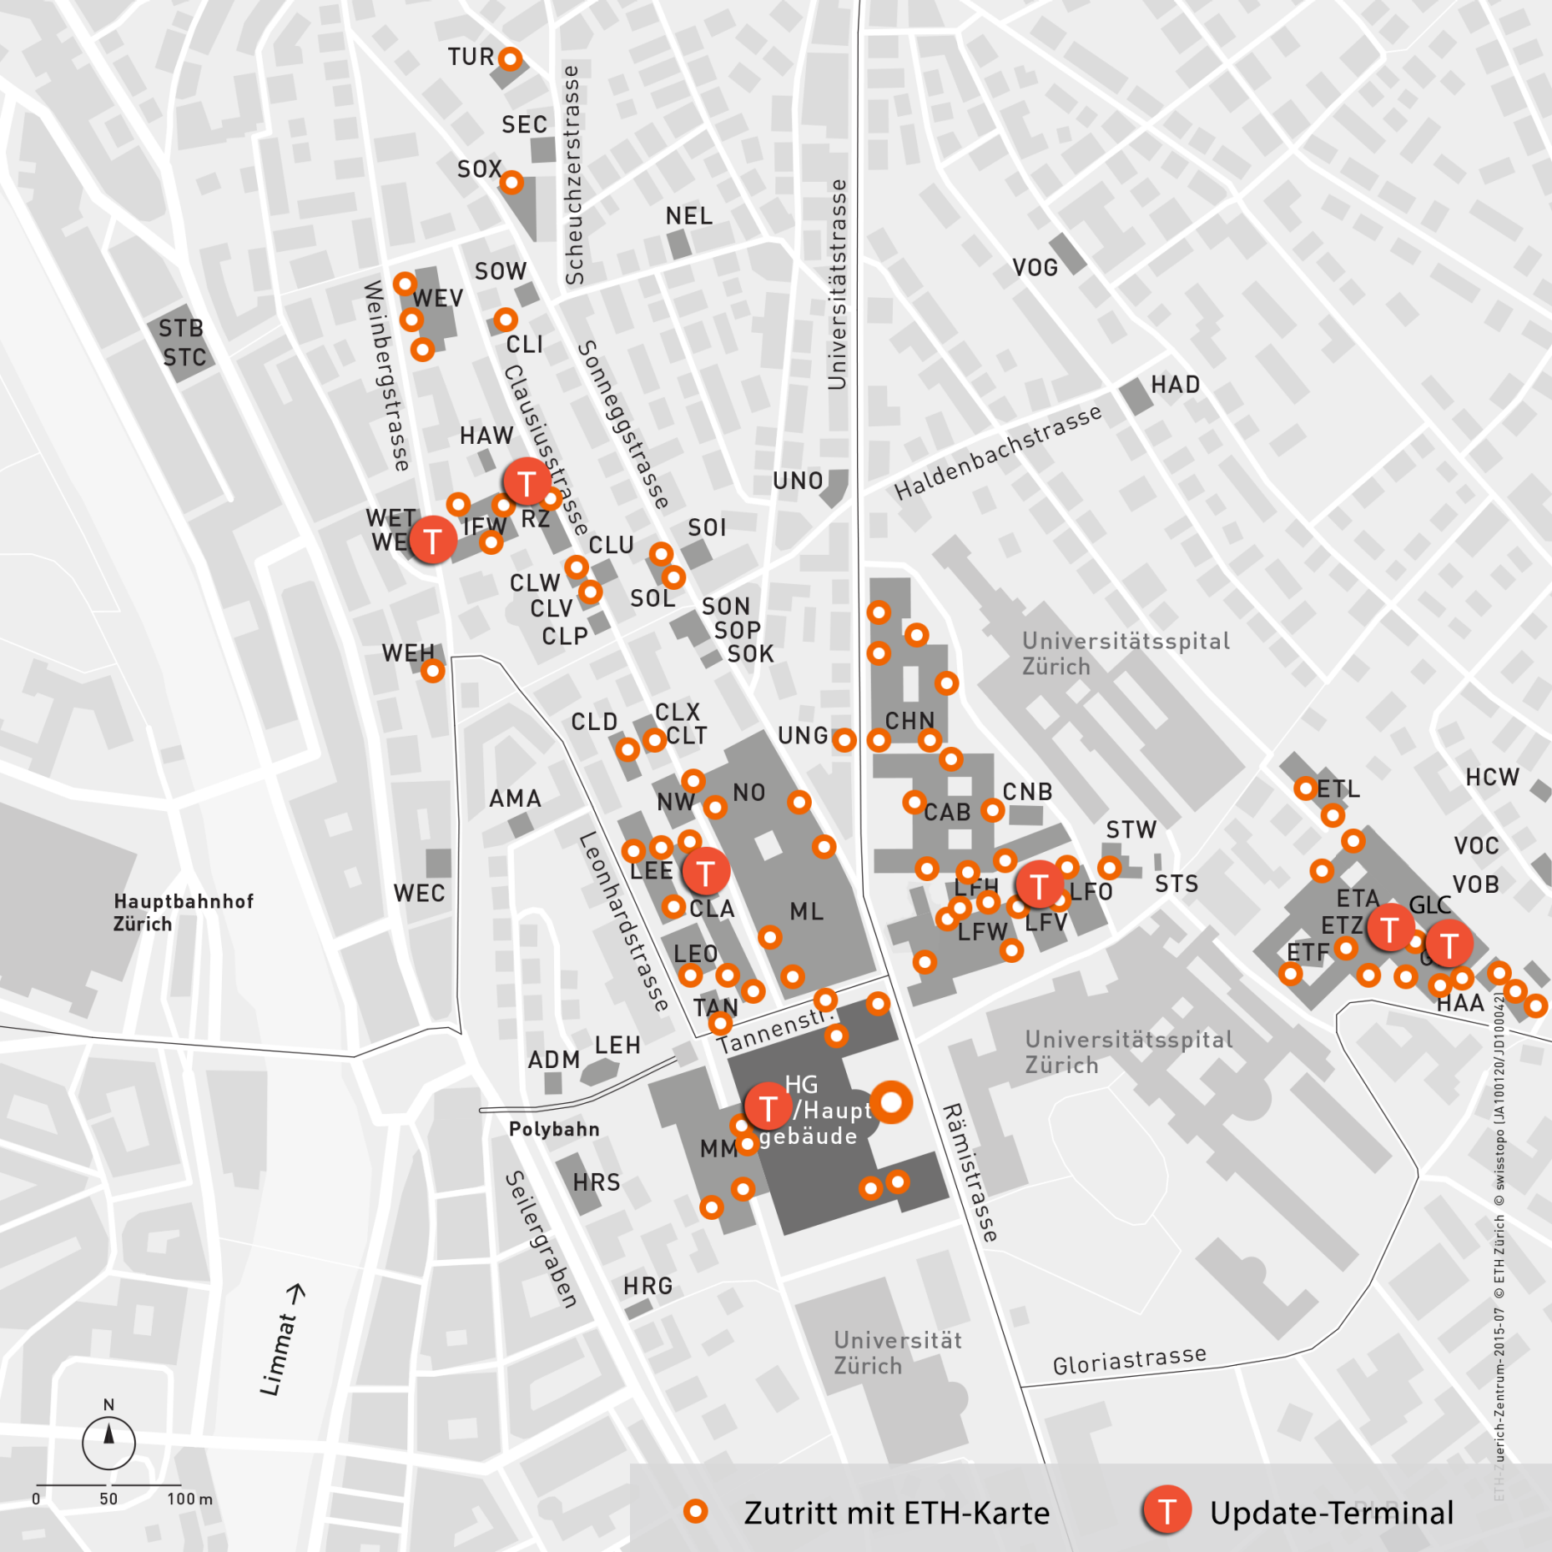Viewport: 1552px width, 1552px height.
Task: Click the access marker below STW
Action: 1109,868
